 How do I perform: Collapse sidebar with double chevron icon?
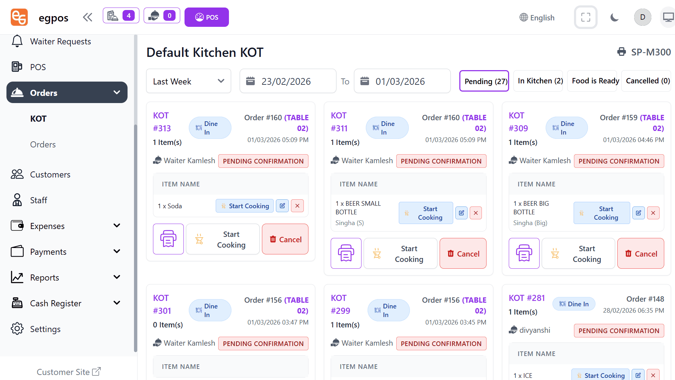point(87,17)
